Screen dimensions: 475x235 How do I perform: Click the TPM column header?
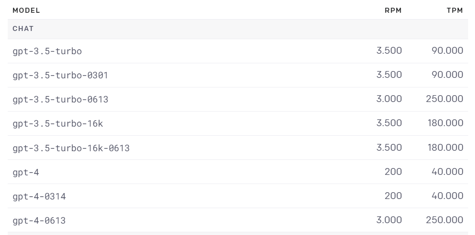pos(454,10)
